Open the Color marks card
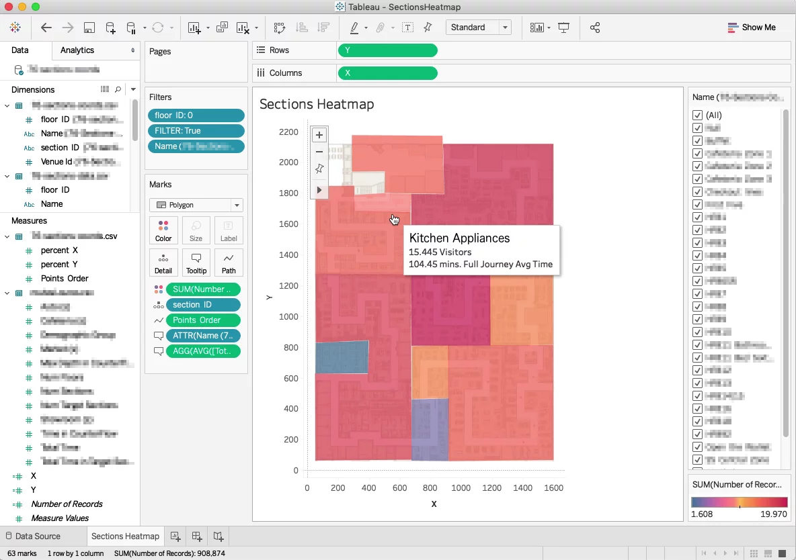796x560 pixels. (163, 230)
